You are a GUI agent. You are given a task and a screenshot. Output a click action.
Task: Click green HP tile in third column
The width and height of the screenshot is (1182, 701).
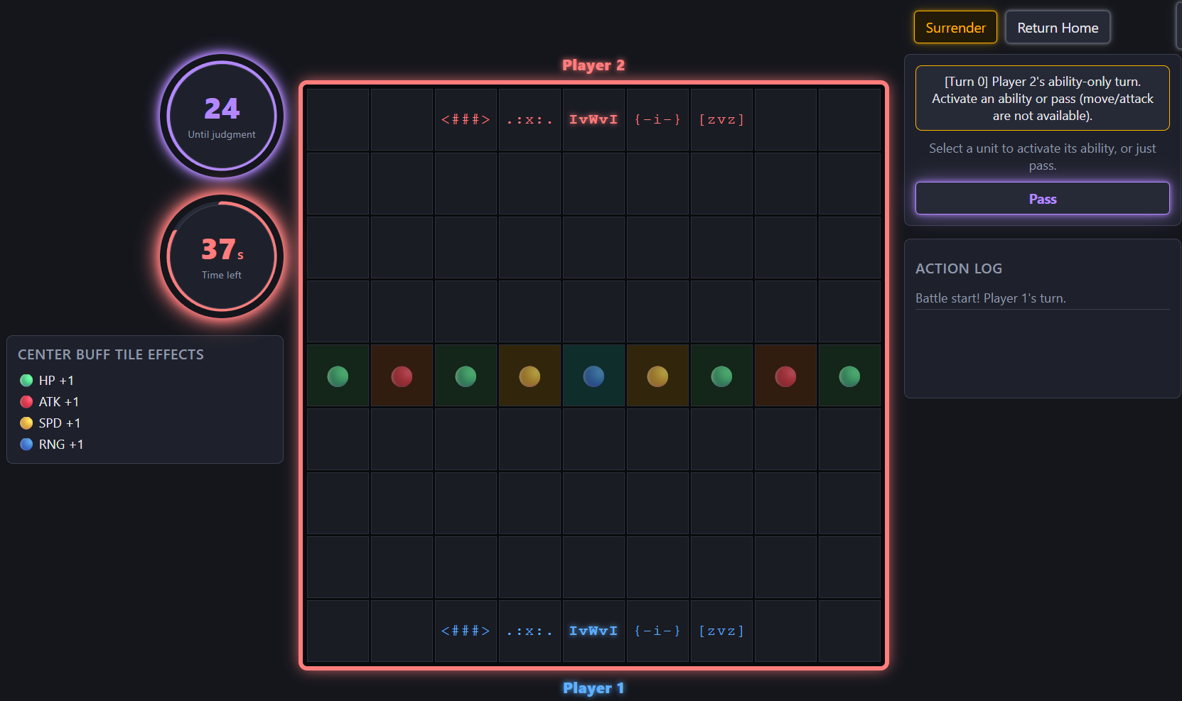[x=466, y=376]
